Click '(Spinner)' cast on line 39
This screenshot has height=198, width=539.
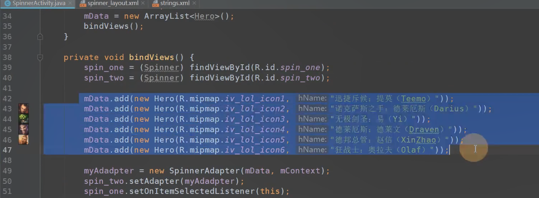click(162, 68)
